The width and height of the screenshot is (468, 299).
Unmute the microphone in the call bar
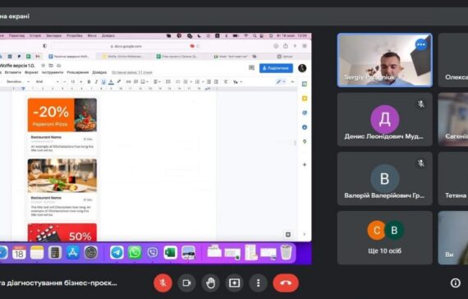[x=163, y=283]
